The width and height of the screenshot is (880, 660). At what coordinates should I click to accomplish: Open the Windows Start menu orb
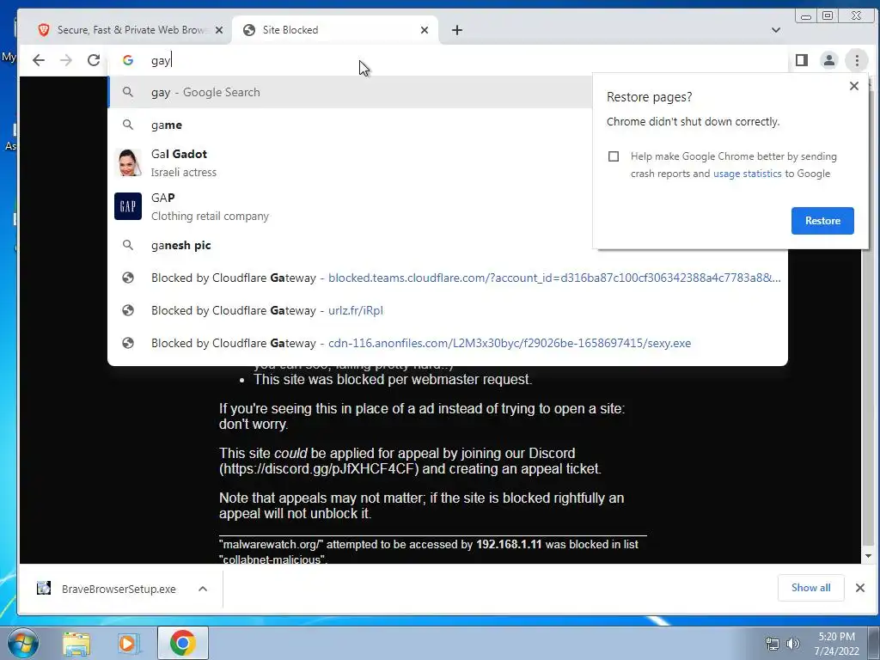pyautogui.click(x=22, y=643)
